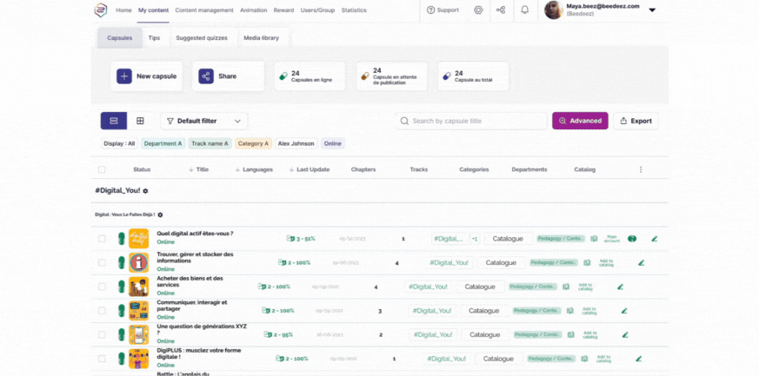This screenshot has height=376, width=759.
Task: Switch to the Suggested quizzes tab
Action: tap(201, 38)
